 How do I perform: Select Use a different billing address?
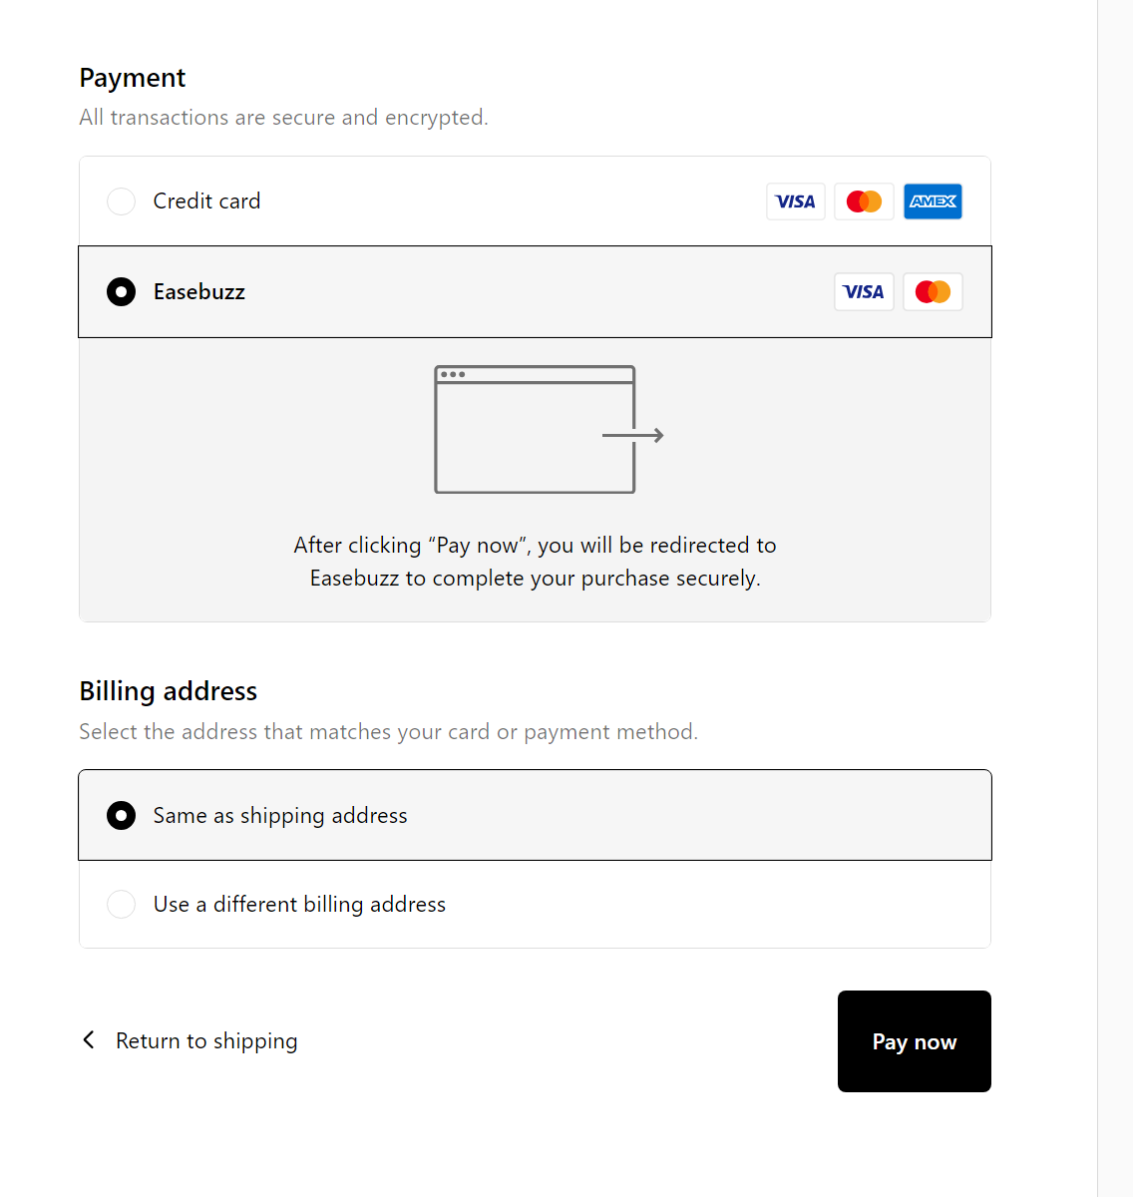pos(535,904)
